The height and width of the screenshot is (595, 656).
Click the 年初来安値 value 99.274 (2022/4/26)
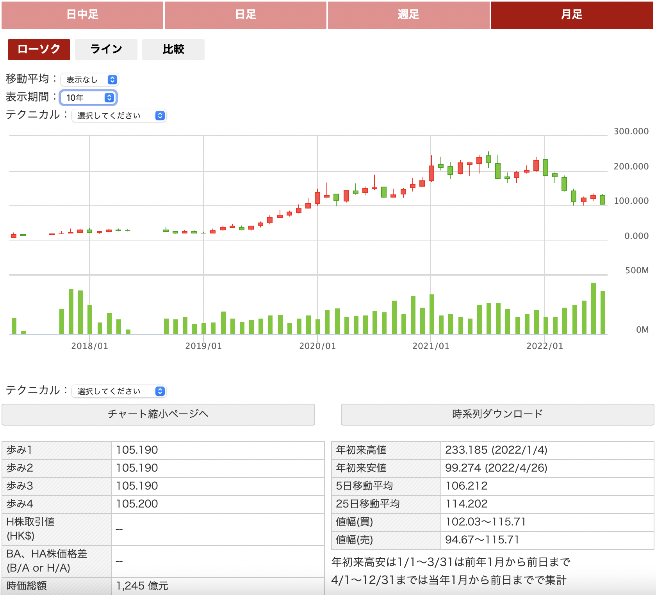tap(496, 468)
